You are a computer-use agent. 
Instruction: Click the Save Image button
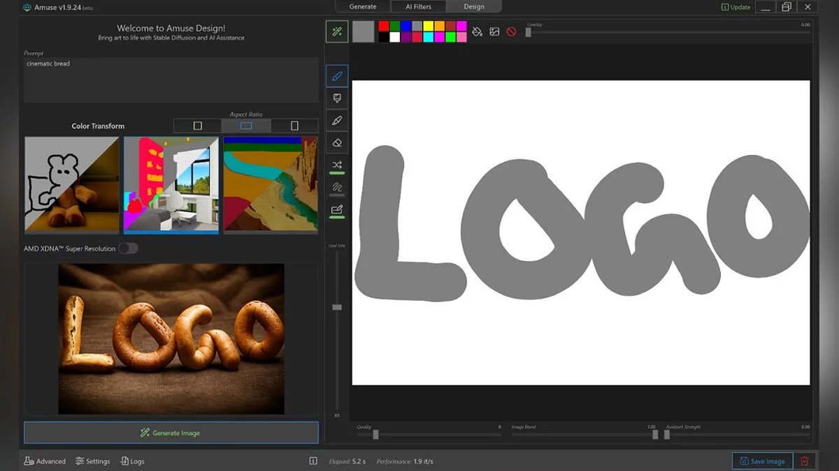(x=762, y=461)
